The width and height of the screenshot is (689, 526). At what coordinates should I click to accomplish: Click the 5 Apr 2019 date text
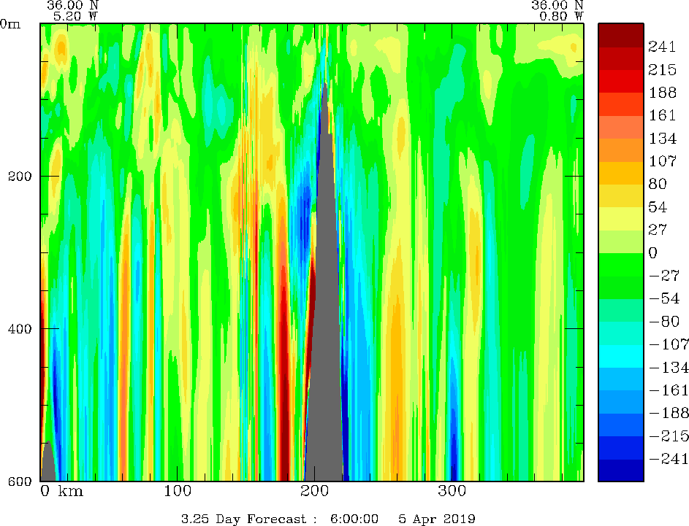coord(437,519)
